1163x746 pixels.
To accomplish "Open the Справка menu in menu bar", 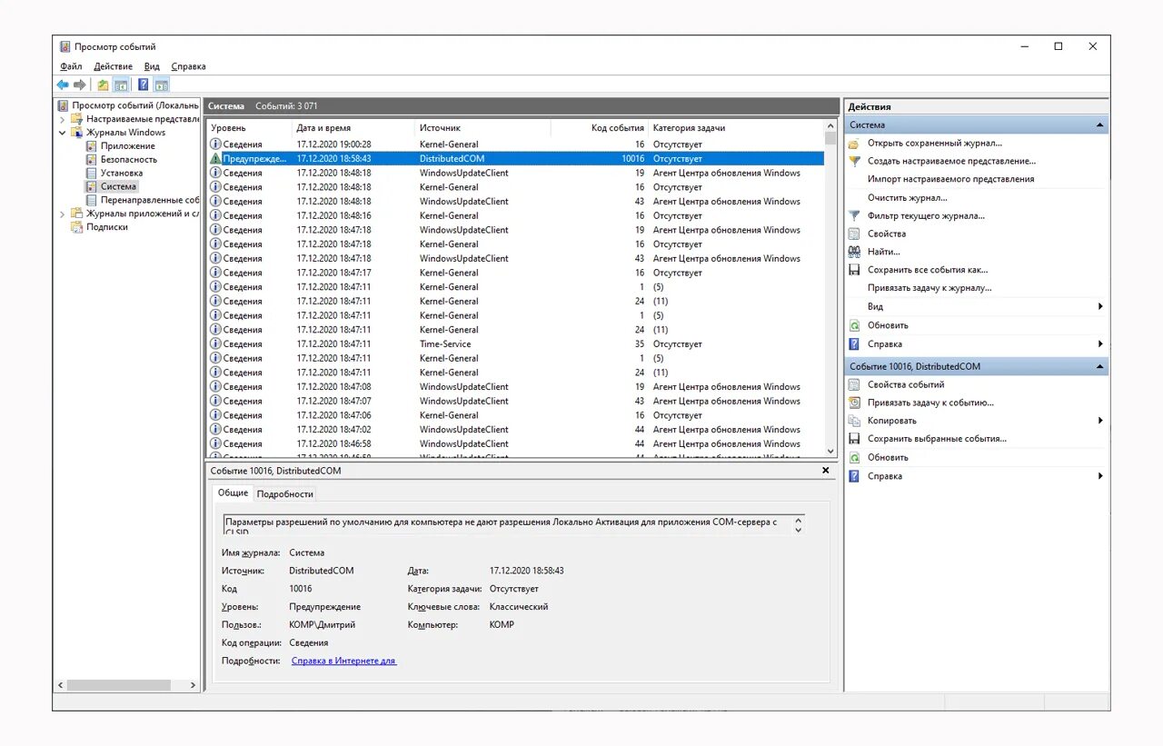I will 188,66.
